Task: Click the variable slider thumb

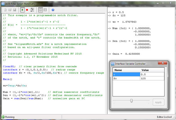Action: pos(131,101)
